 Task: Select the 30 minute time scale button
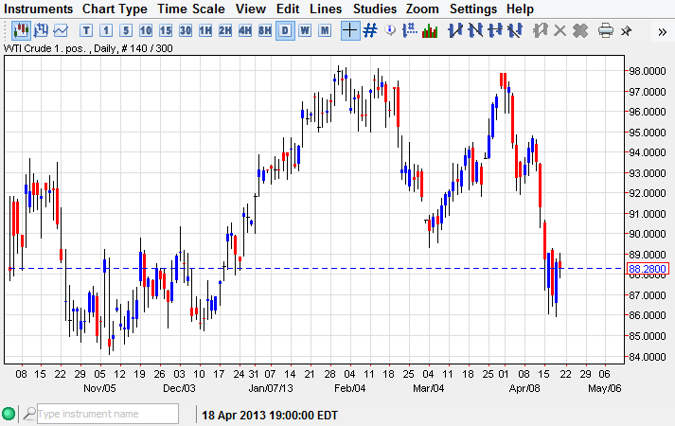186,30
